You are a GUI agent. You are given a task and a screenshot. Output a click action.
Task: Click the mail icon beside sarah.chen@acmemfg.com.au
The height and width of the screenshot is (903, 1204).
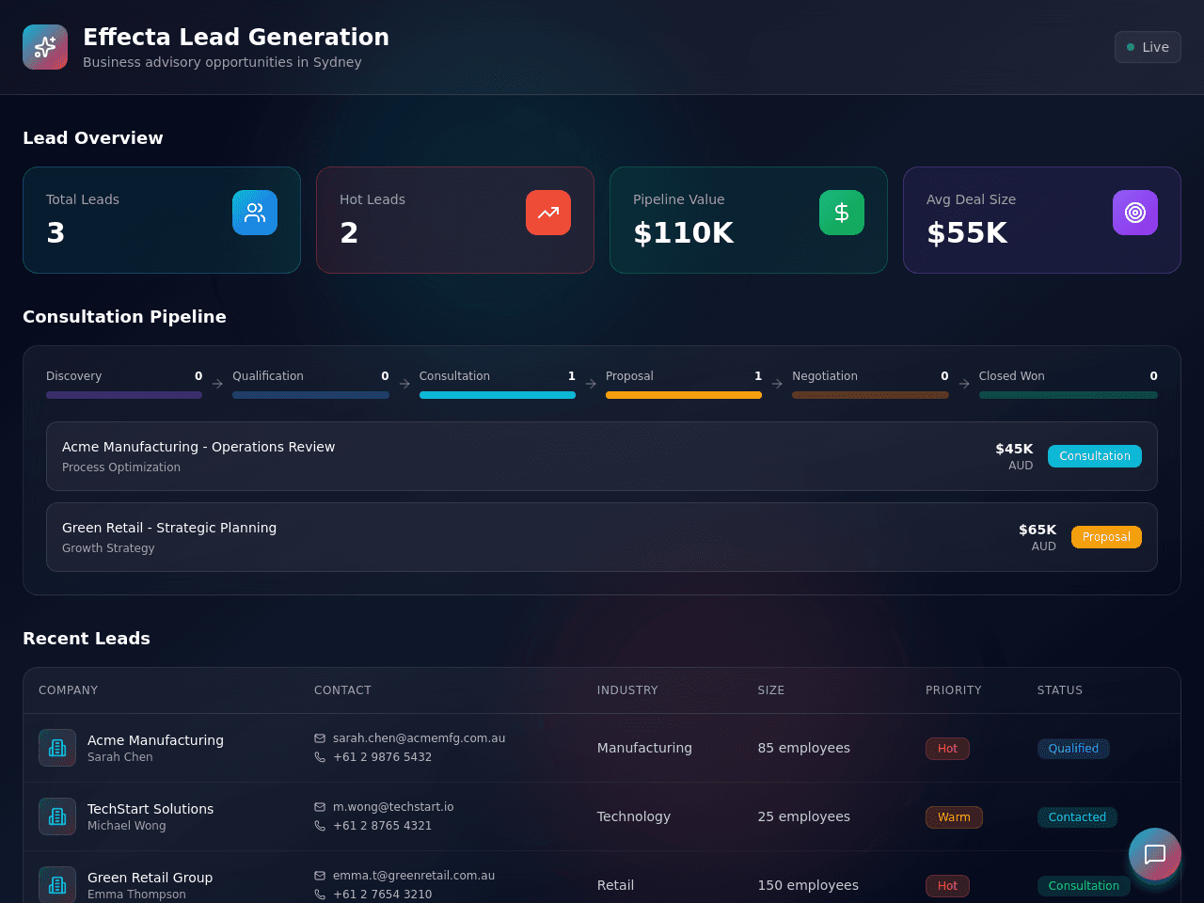coord(320,738)
